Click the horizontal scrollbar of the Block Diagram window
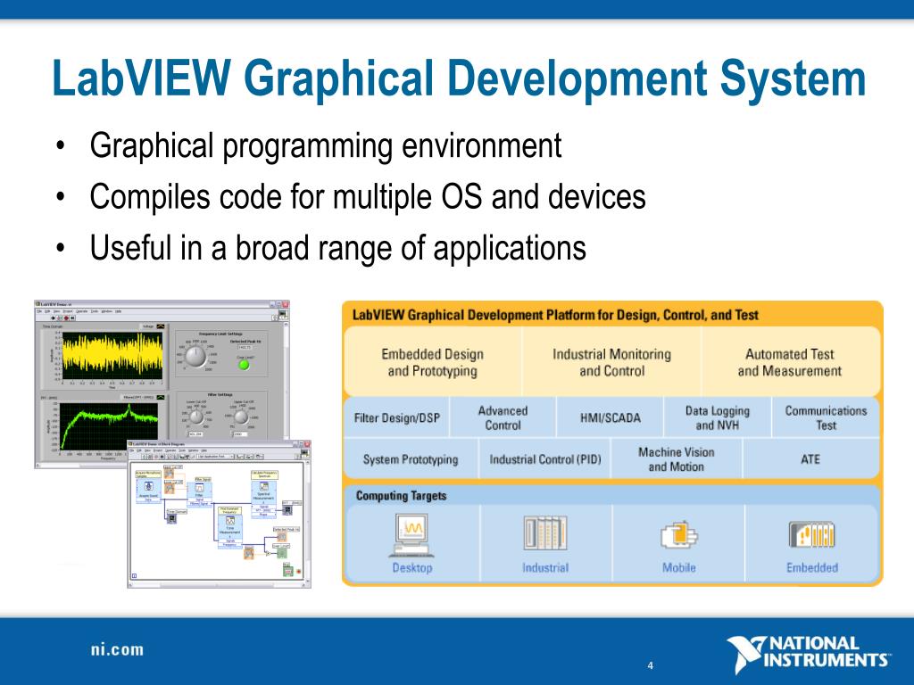Image resolution: width=914 pixels, height=685 pixels. [x=217, y=585]
